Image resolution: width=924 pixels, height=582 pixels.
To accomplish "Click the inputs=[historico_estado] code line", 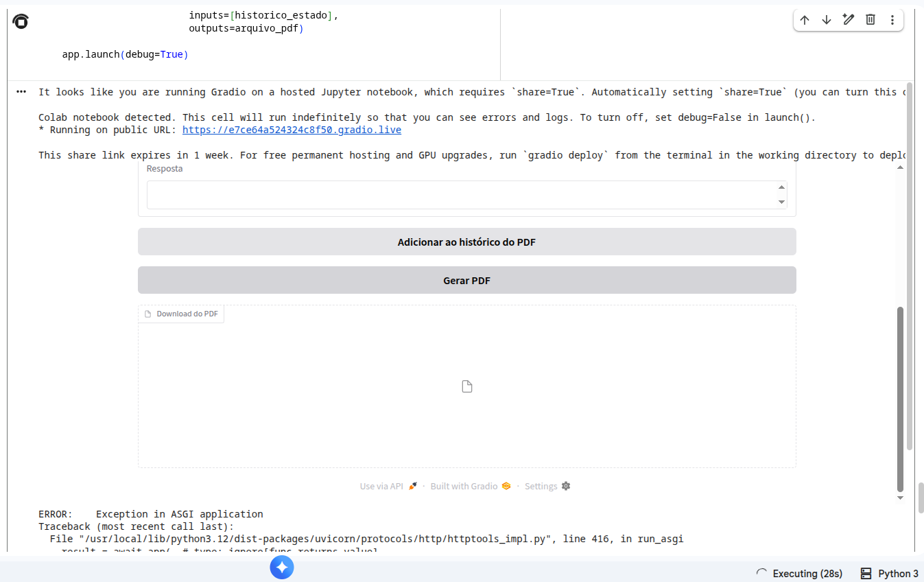I will [x=263, y=15].
